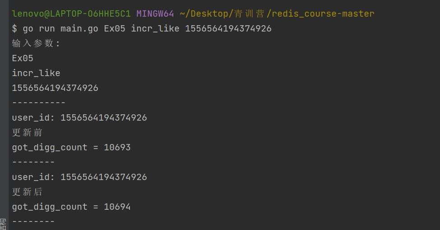Click the main.go filename in the command
The height and width of the screenshot is (230, 440).
click(79, 28)
